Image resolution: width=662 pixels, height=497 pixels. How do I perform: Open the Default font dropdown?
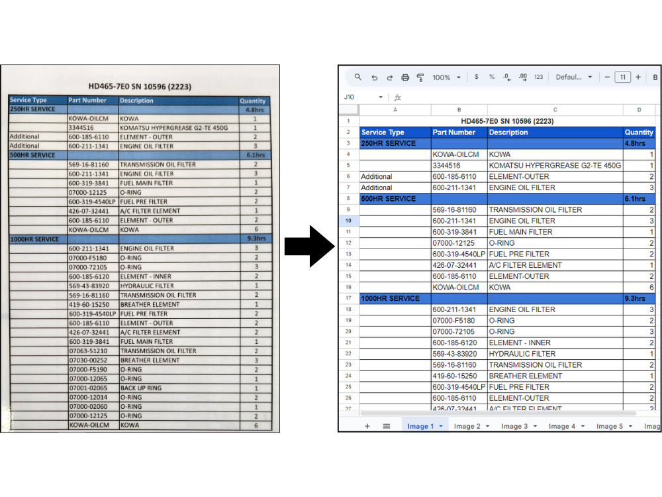(574, 77)
